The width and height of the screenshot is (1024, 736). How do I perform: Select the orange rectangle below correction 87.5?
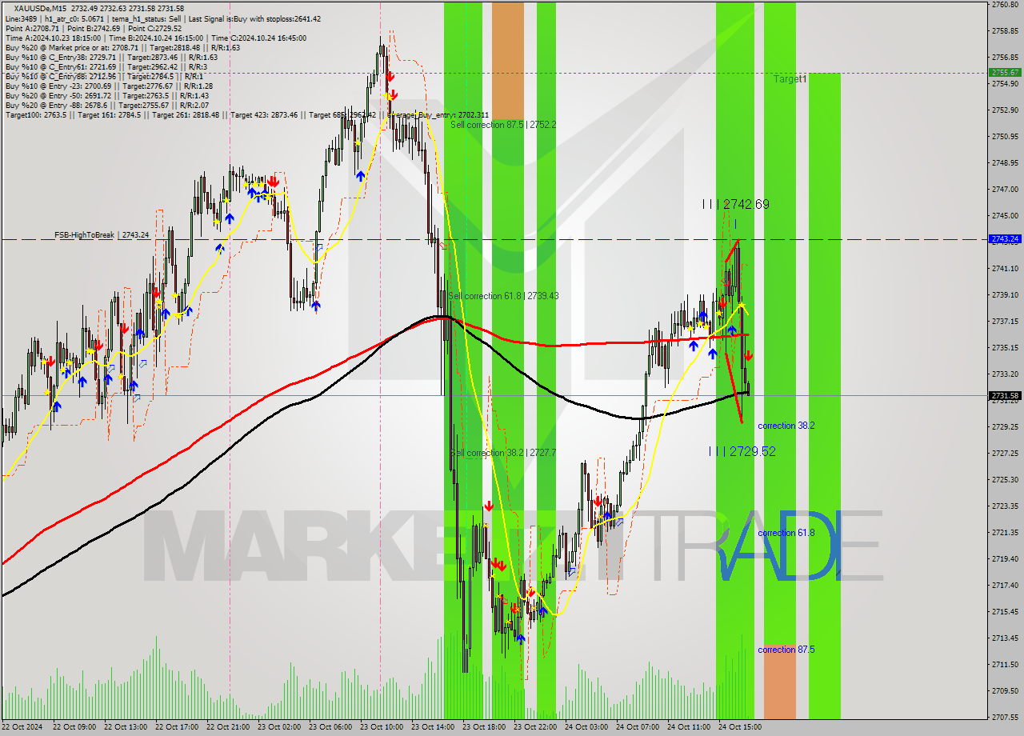780,682
